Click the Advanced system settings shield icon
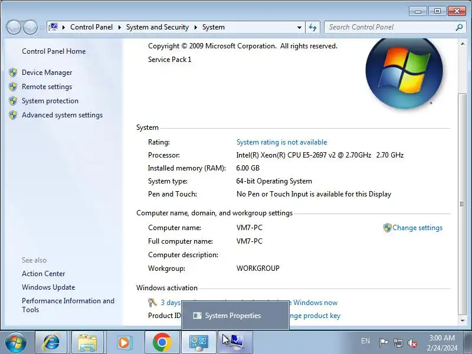472x354 pixels. pos(13,115)
